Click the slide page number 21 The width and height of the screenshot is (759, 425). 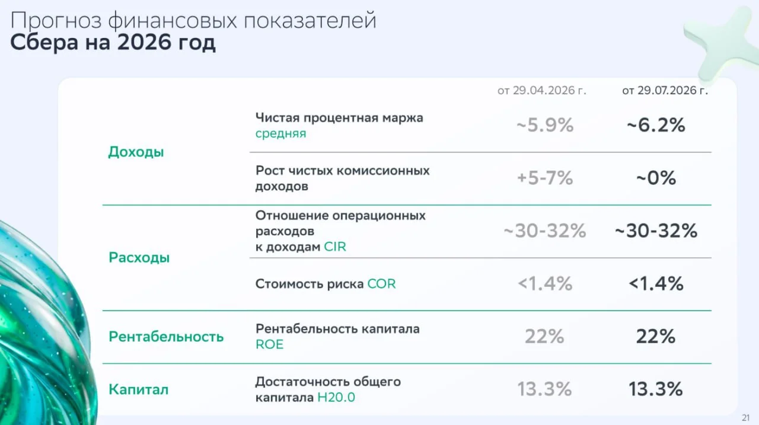pos(746,417)
